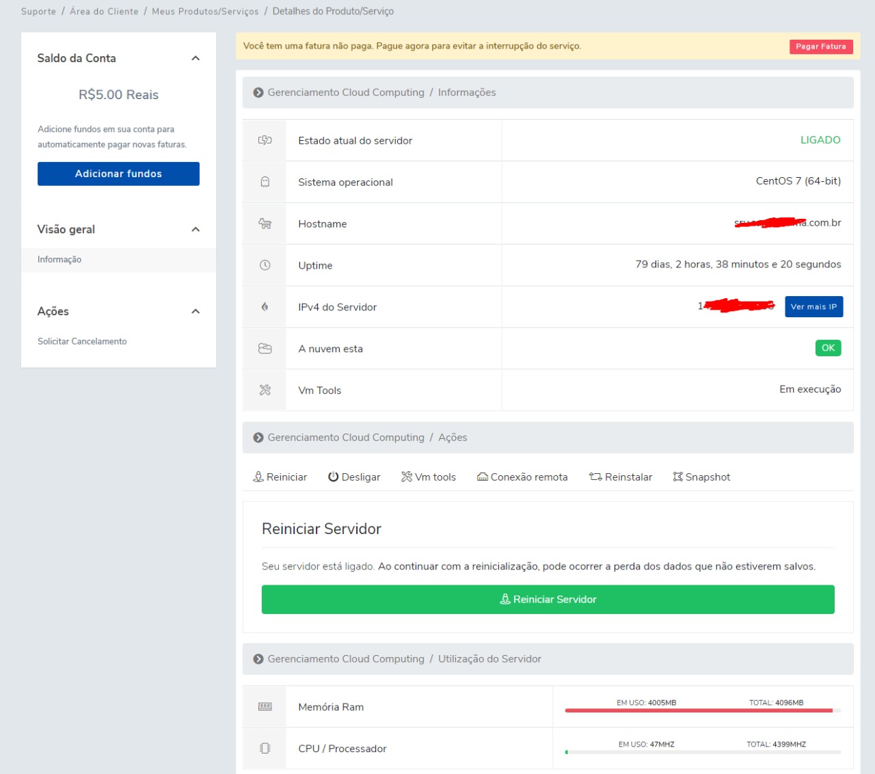Click the 'A nuvem esta' cloud icon
The image size is (875, 774).
265,349
